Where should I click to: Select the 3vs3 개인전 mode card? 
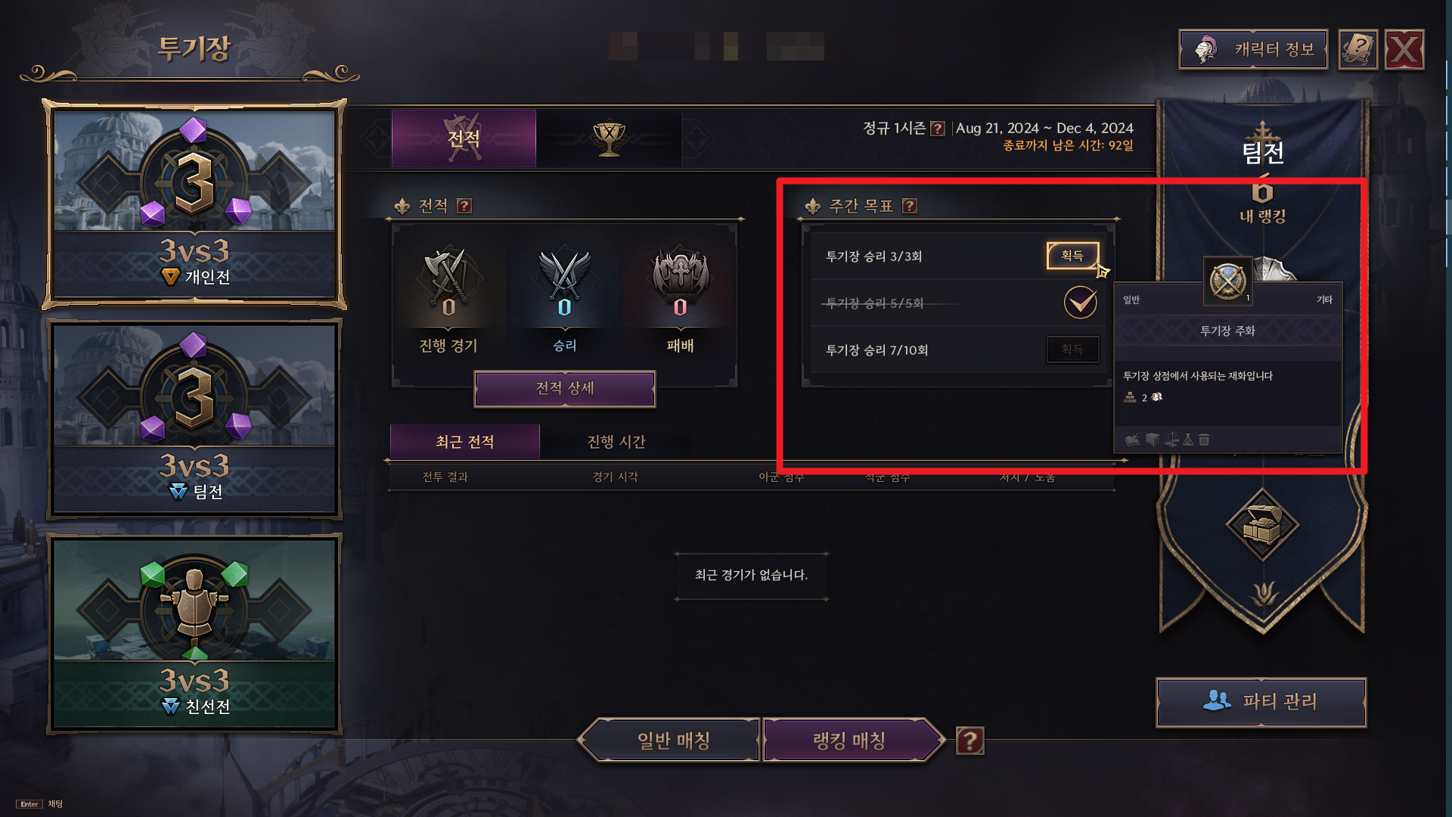194,204
